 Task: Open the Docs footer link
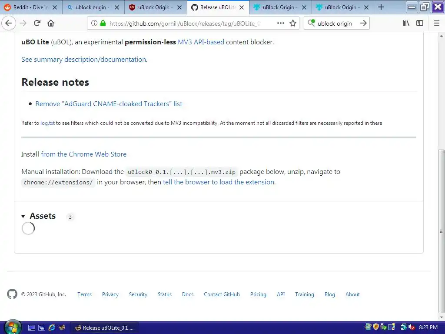(x=188, y=294)
